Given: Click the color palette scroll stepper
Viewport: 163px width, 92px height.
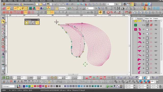Looking at the screenshot, I should pos(104,86).
